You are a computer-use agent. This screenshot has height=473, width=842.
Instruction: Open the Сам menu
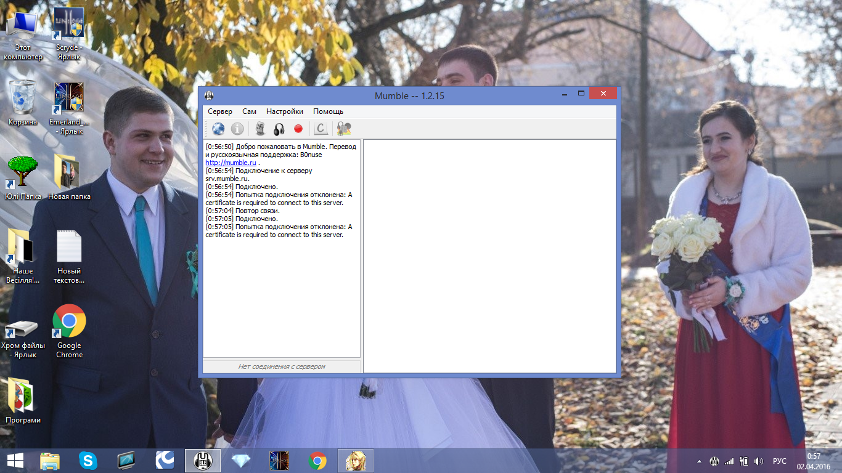pyautogui.click(x=249, y=111)
